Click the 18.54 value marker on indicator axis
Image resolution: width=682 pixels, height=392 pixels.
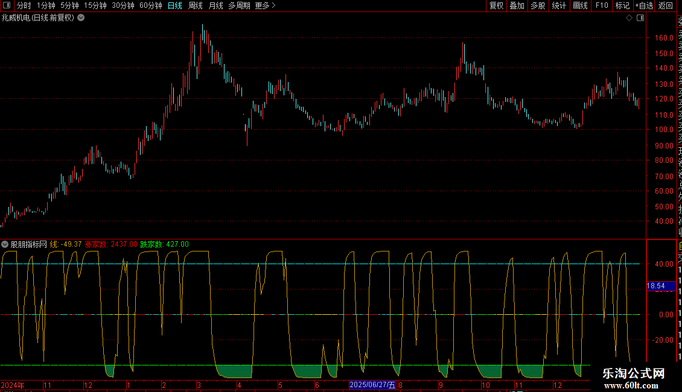tap(655, 286)
